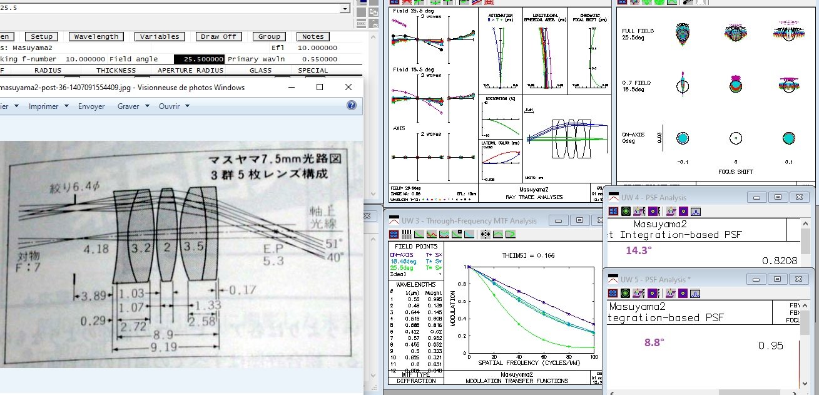Click the first FFT PSF map icon in UW 5
819x395 pixels.
click(x=639, y=292)
